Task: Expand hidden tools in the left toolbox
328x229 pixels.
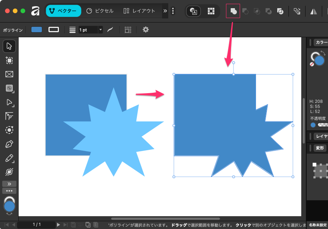Action: click(x=9, y=184)
